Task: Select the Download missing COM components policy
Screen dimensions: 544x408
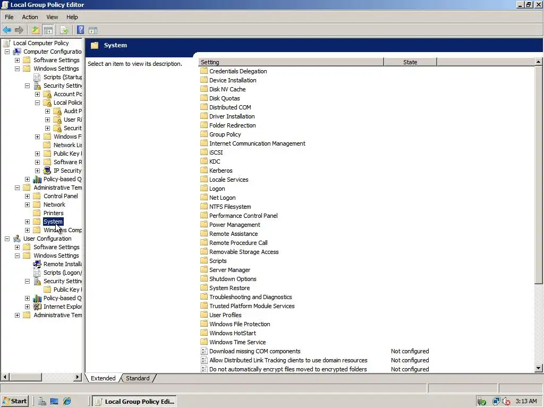Action: pos(254,351)
